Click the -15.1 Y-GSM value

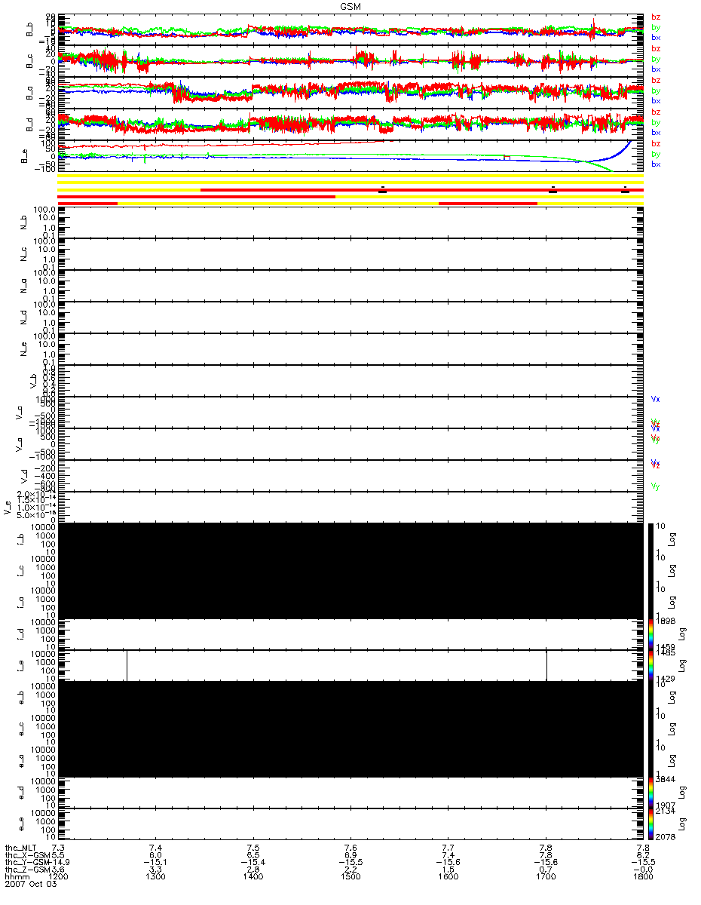[156, 862]
